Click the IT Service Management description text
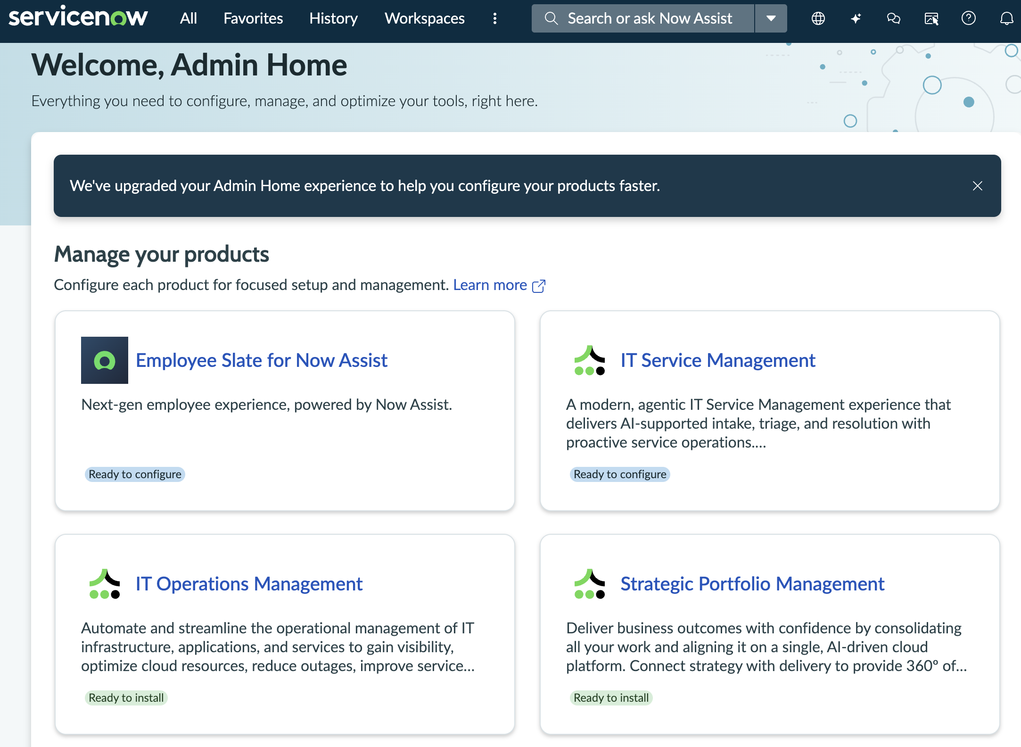Viewport: 1021px width, 747px height. tap(758, 423)
